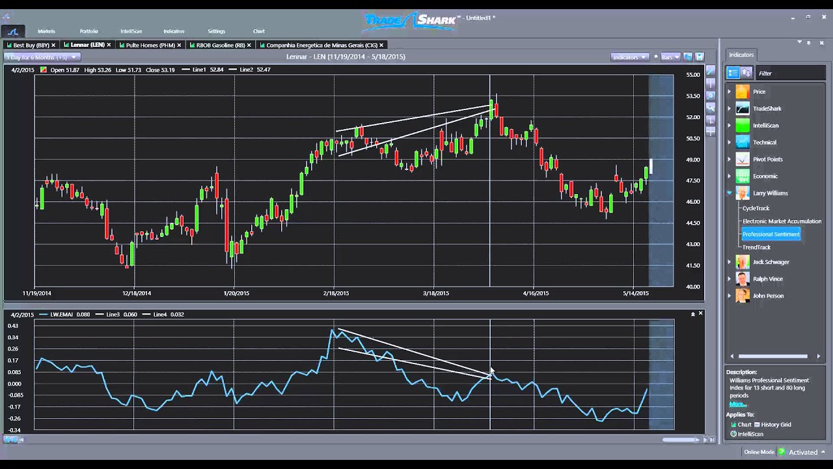Click Larry Williams portrait icon

pos(743,193)
